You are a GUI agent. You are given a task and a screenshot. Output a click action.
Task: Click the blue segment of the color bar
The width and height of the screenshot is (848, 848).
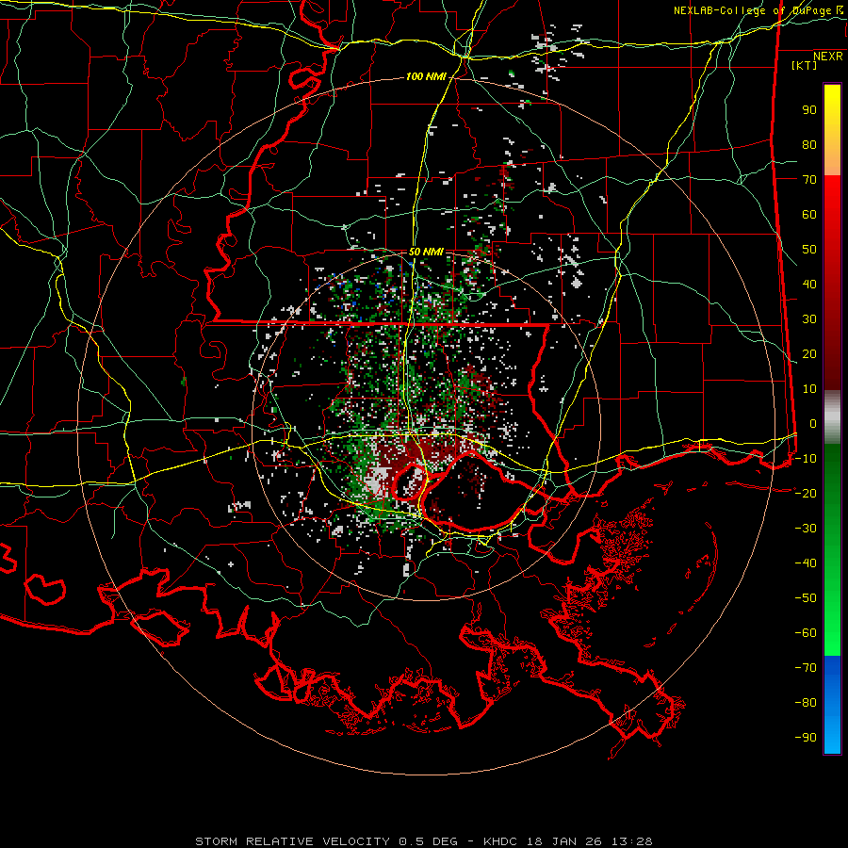click(832, 705)
